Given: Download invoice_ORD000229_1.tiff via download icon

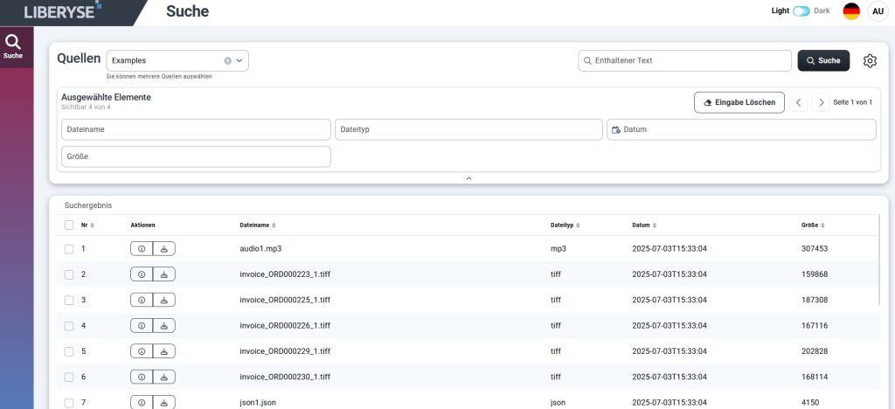Looking at the screenshot, I should [x=163, y=351].
